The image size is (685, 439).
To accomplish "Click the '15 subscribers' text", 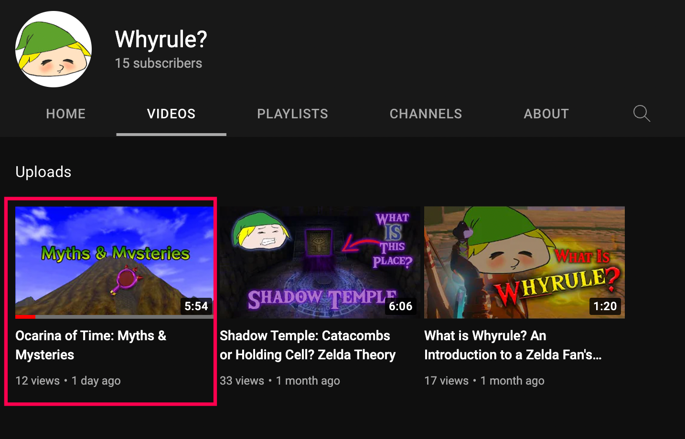I will pyautogui.click(x=159, y=63).
